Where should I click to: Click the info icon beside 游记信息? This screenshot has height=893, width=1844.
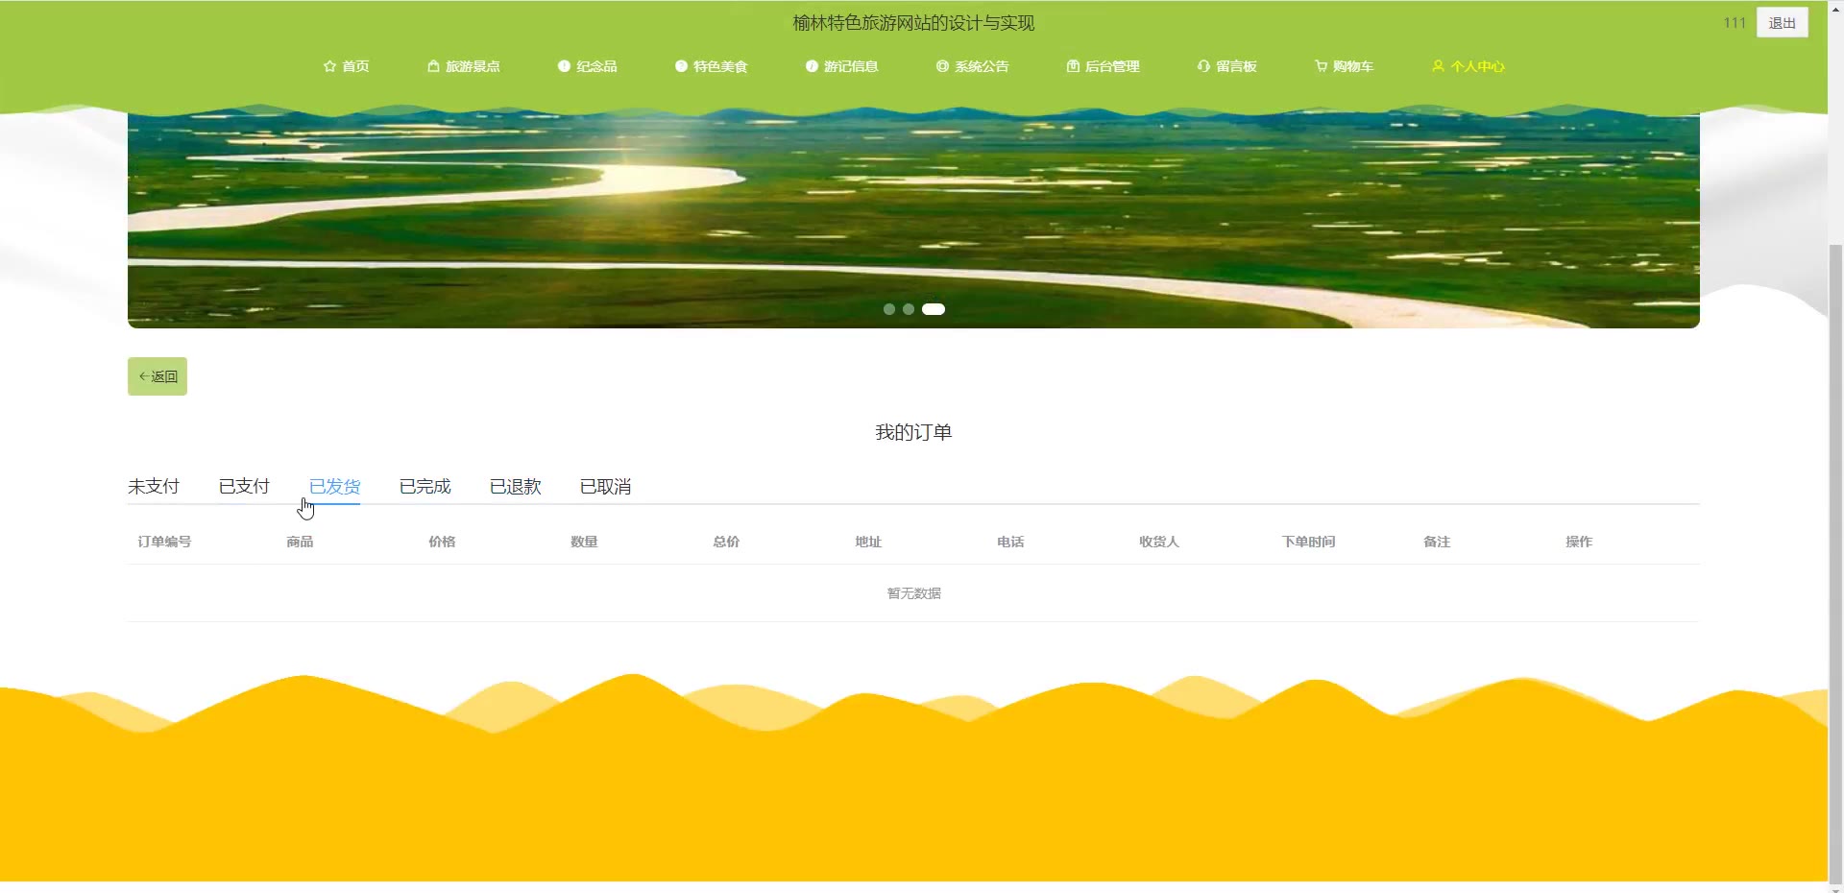coord(812,66)
